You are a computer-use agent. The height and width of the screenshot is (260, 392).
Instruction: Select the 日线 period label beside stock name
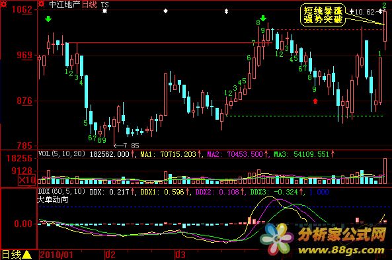click(x=89, y=5)
